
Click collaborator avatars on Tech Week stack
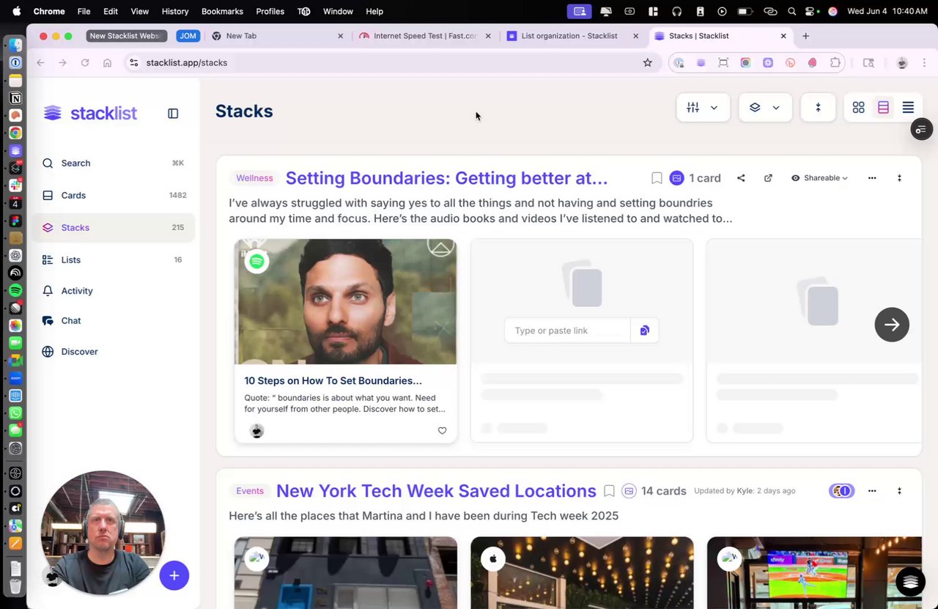point(842,491)
